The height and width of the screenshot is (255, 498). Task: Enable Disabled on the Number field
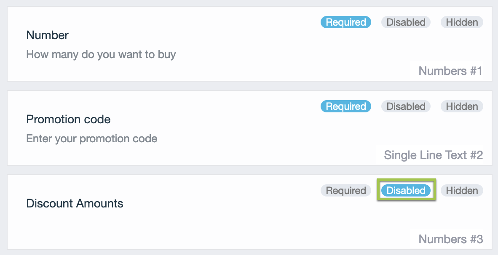point(406,22)
